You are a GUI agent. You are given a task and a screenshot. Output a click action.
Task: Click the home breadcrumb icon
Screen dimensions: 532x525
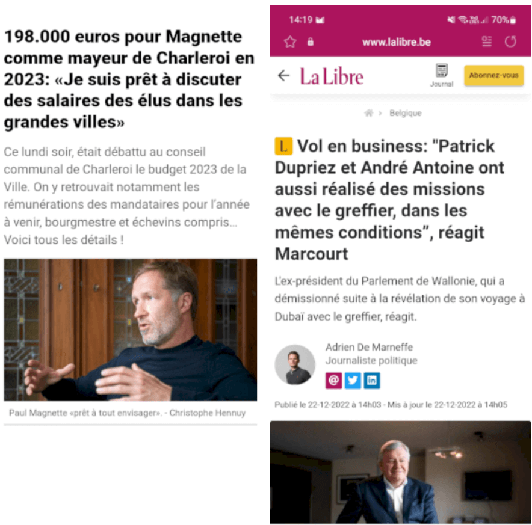tap(368, 113)
